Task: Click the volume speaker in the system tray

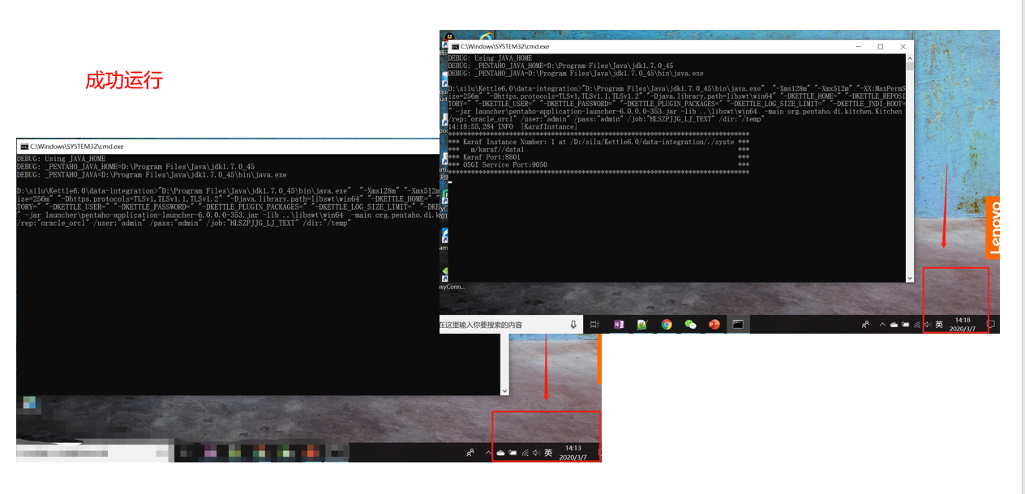Action: point(929,324)
